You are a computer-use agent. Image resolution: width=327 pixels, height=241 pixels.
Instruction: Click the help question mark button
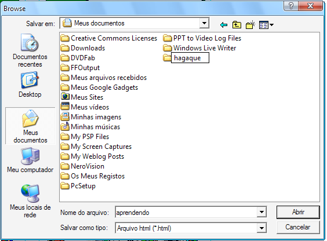(x=290, y=6)
